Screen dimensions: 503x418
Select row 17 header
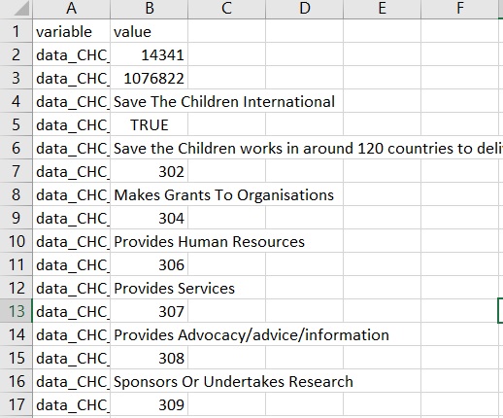click(17, 404)
